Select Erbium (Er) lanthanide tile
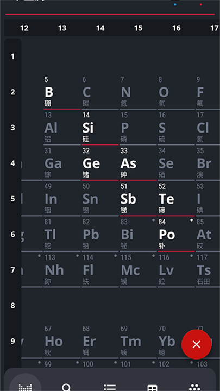This screenshot has height=391, width=220. pos(100,341)
